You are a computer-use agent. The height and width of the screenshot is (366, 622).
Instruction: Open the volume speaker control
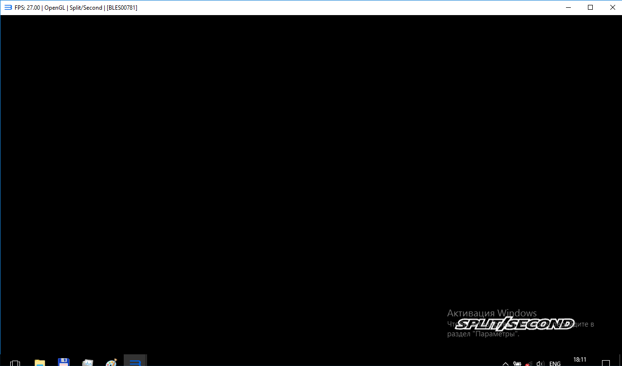click(x=540, y=363)
